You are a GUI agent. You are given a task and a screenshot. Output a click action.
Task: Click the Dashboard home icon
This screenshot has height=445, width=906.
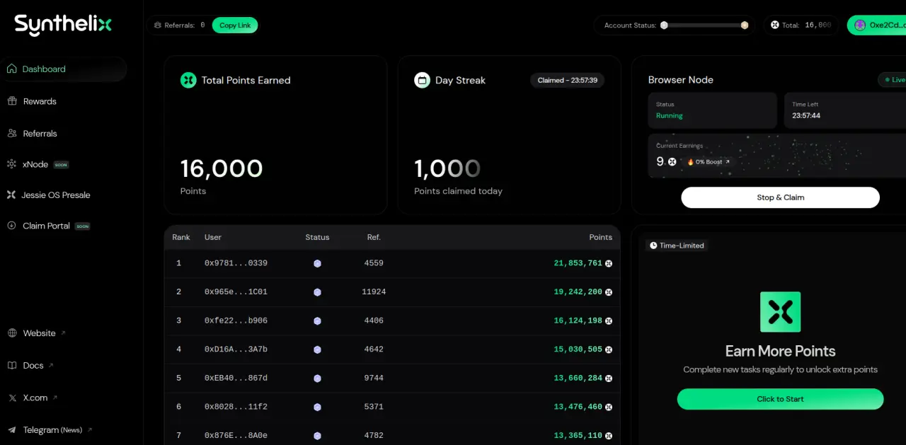(x=11, y=69)
